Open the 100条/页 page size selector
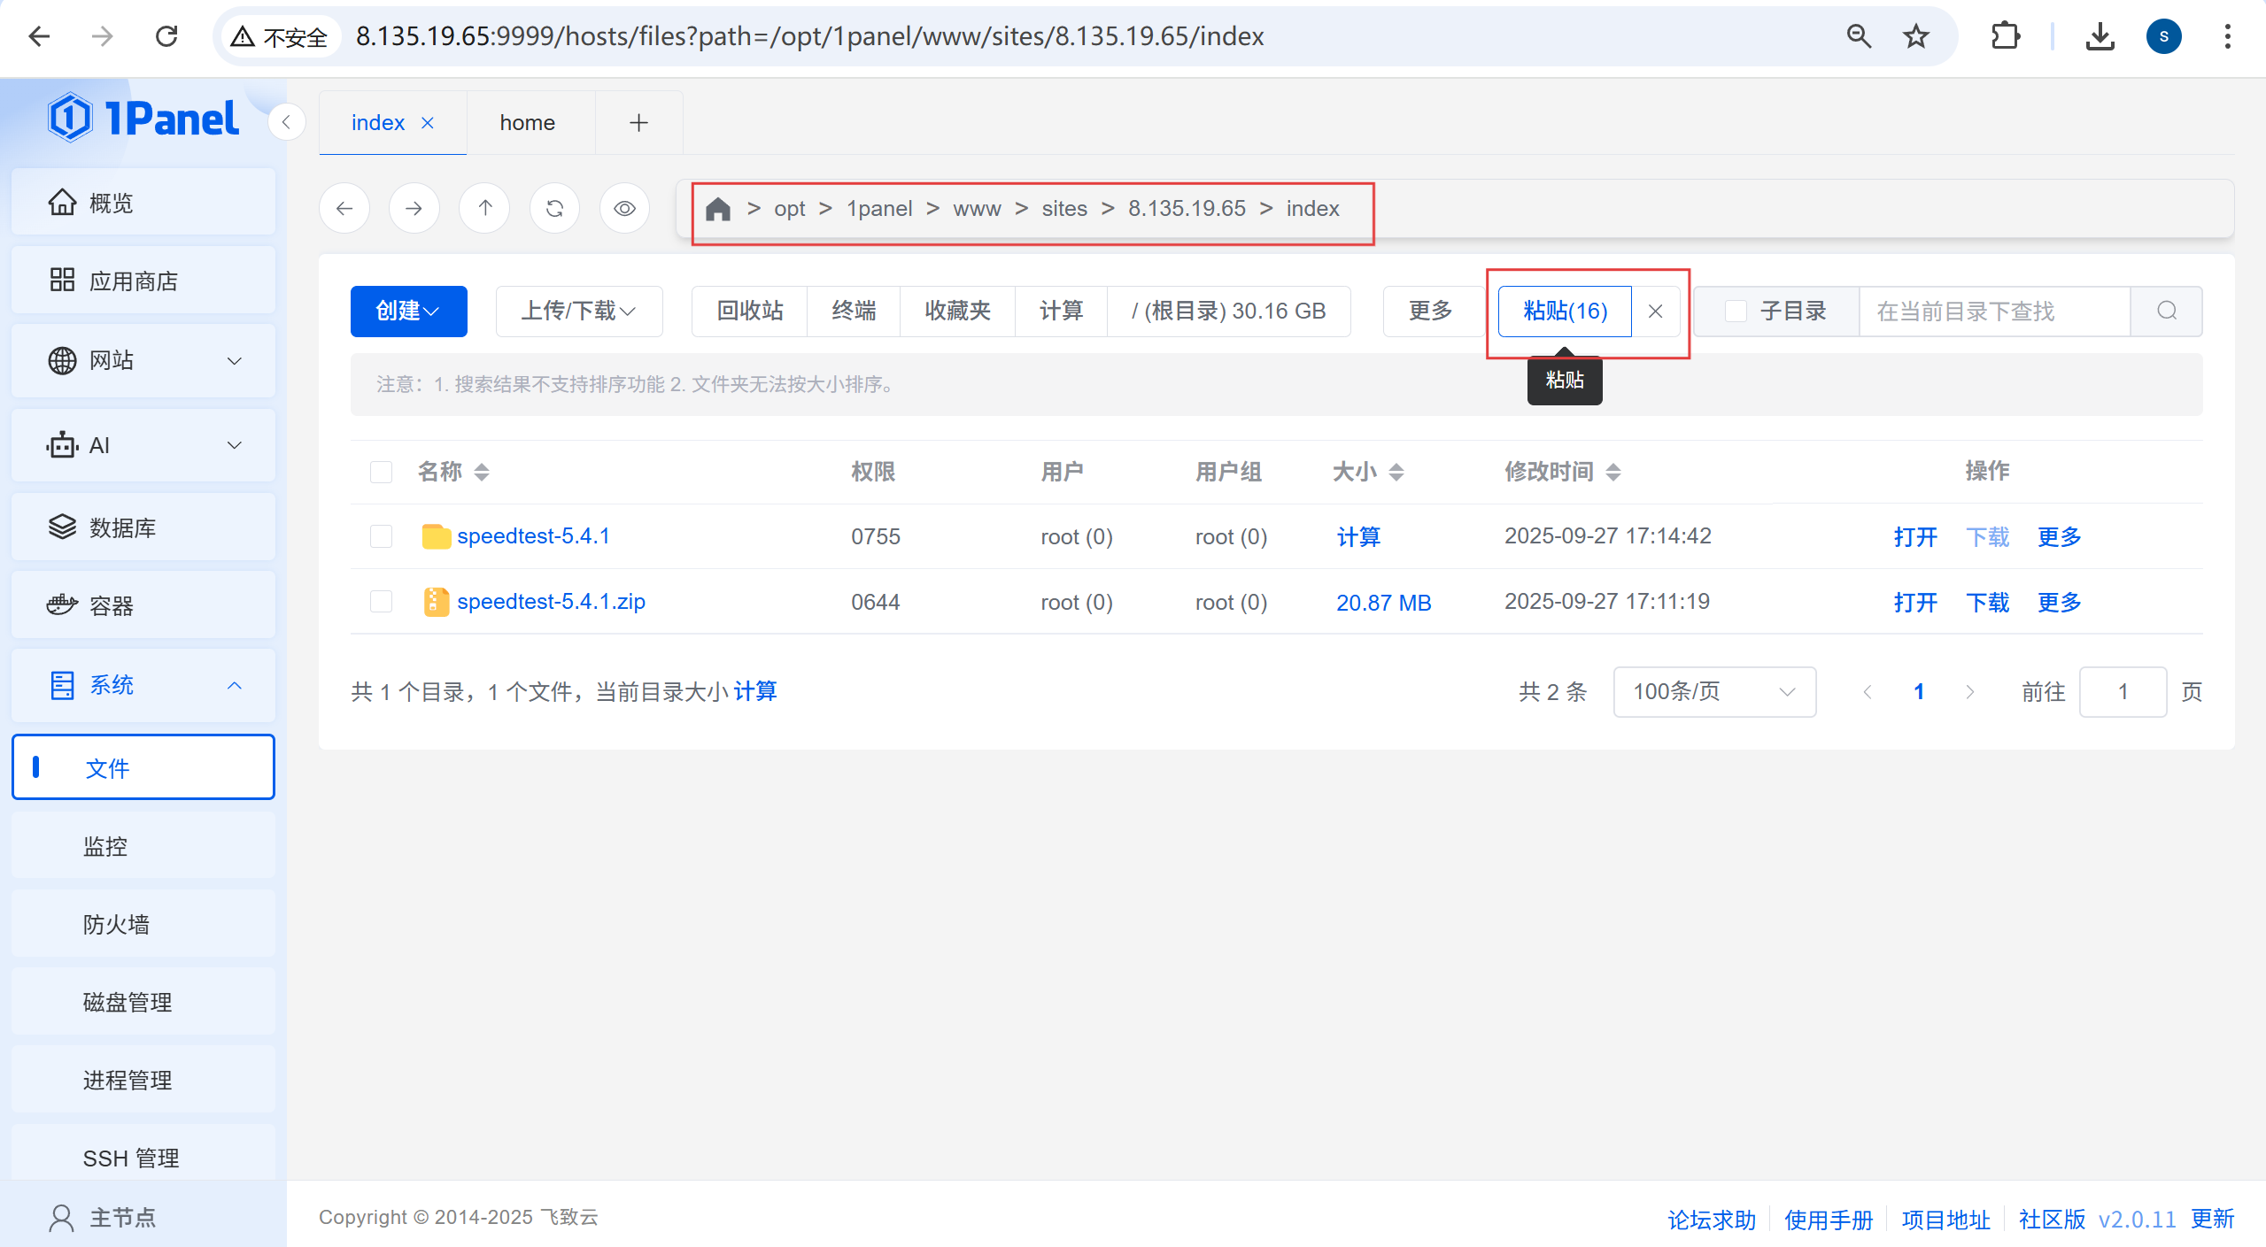The height and width of the screenshot is (1247, 2266). point(1713,691)
